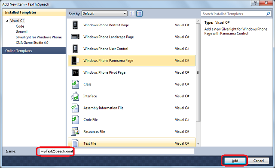The height and width of the screenshot is (168, 275).
Task: Click the scroll down arrow of template list
Action: pyautogui.click(x=198, y=144)
